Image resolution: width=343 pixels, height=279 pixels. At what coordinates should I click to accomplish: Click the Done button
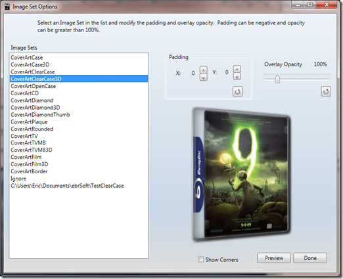click(x=310, y=258)
